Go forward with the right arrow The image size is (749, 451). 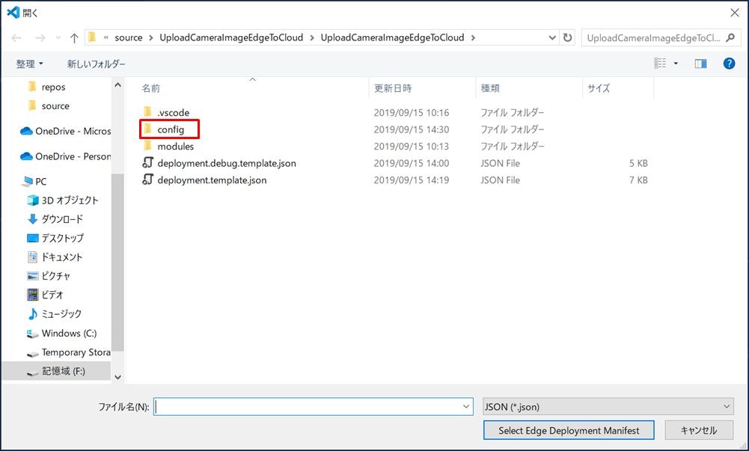[x=40, y=37]
